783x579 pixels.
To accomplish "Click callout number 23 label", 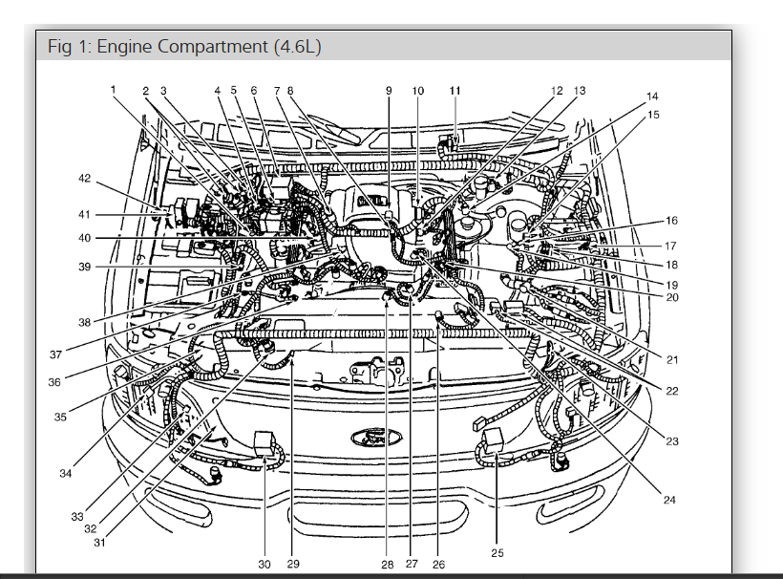I will click(672, 441).
